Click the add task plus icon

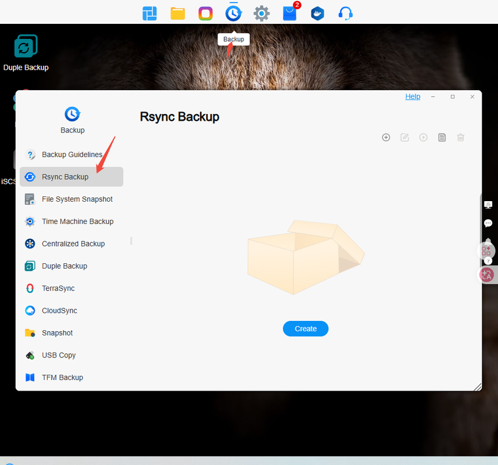pyautogui.click(x=386, y=137)
